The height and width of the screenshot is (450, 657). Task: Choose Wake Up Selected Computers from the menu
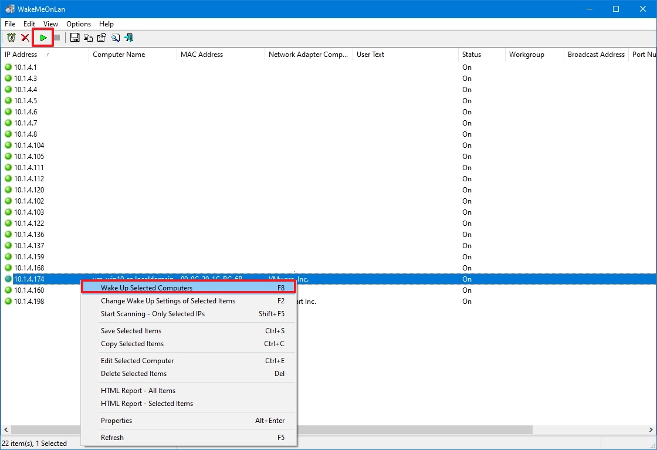pos(147,287)
